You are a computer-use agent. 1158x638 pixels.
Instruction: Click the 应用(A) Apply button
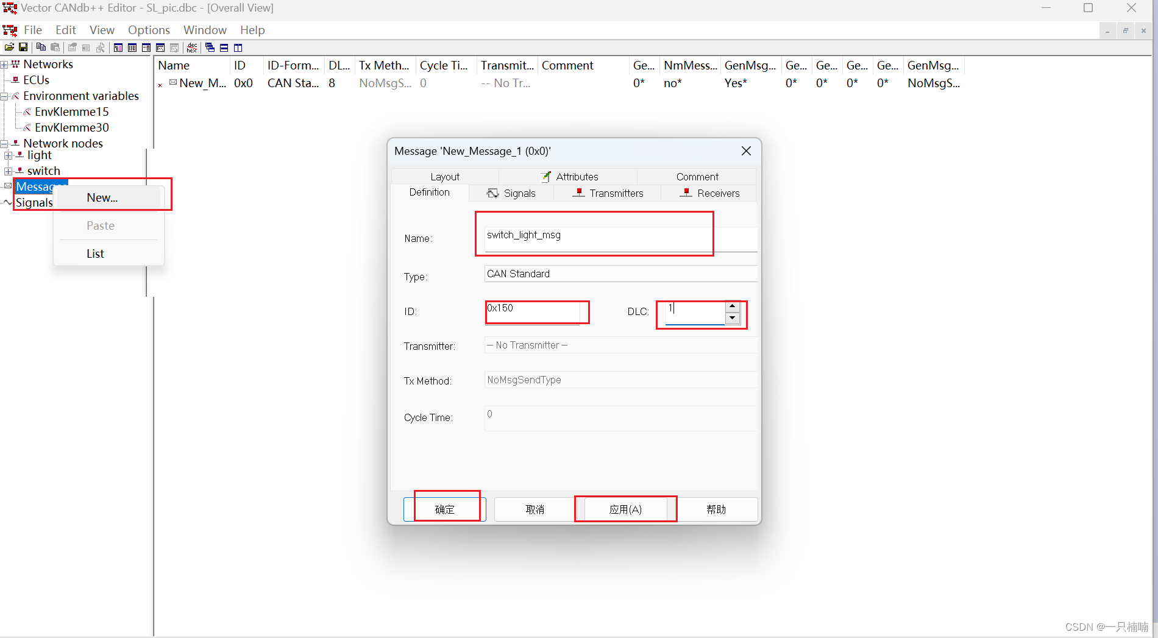(626, 509)
